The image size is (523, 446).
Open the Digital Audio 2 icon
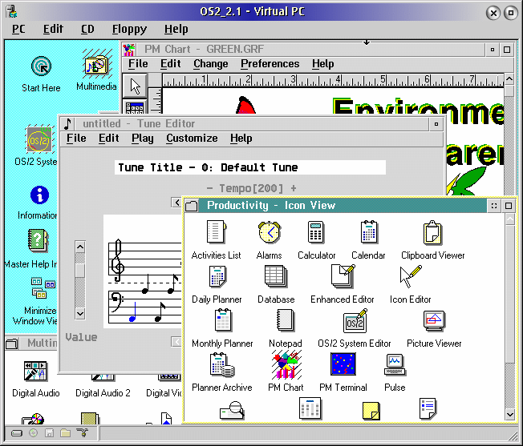click(x=103, y=377)
